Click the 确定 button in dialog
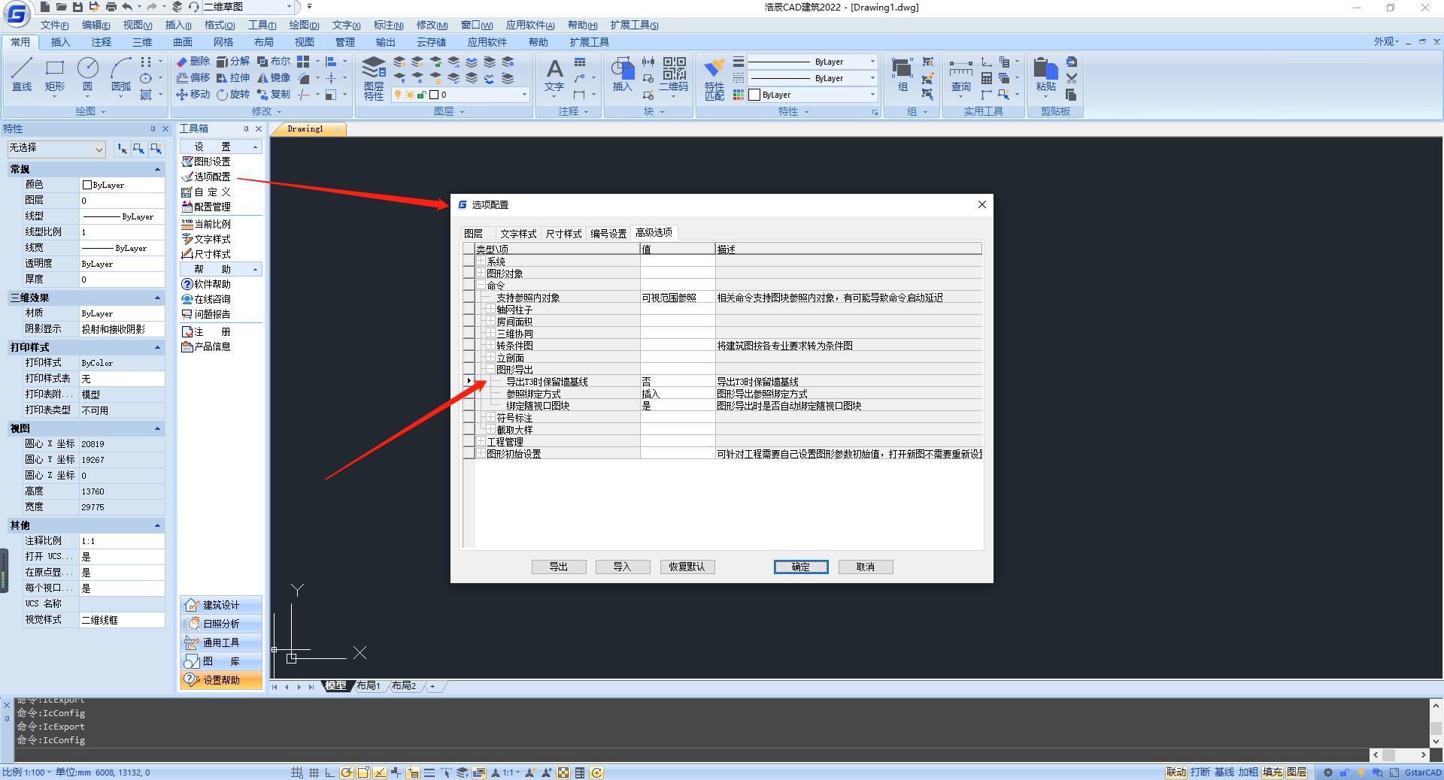This screenshot has height=780, width=1444. [801, 567]
